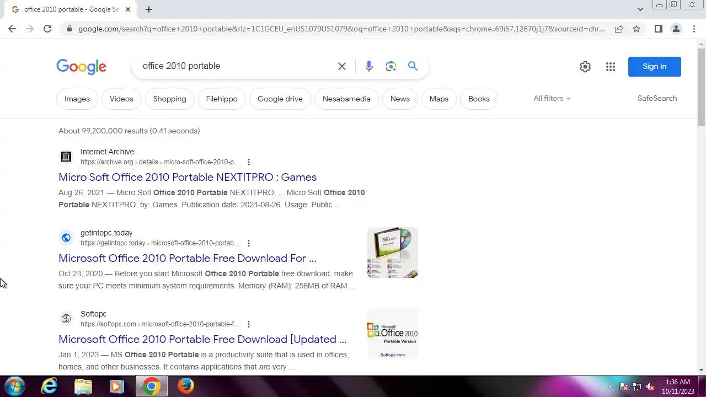Open more options for Internet Archive result
This screenshot has height=397, width=706.
click(x=249, y=162)
